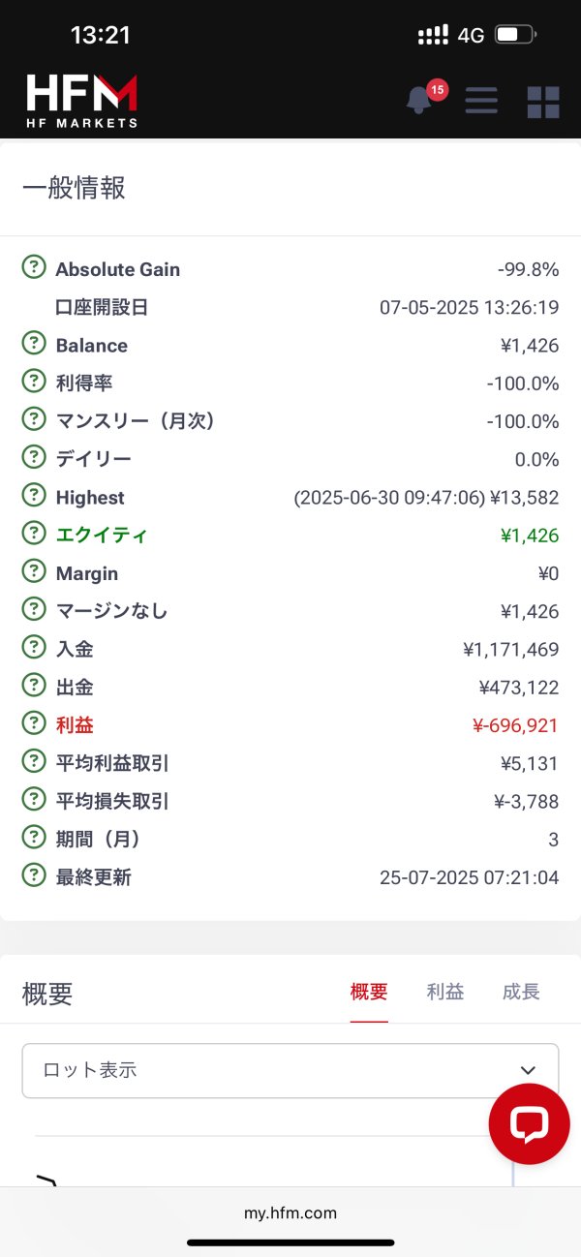Show help for デイリー
The width and height of the screenshot is (581, 1257).
[x=34, y=458]
